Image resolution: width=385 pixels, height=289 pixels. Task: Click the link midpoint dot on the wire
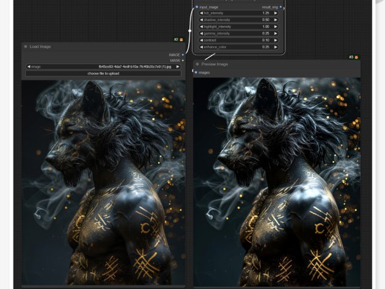click(x=190, y=31)
